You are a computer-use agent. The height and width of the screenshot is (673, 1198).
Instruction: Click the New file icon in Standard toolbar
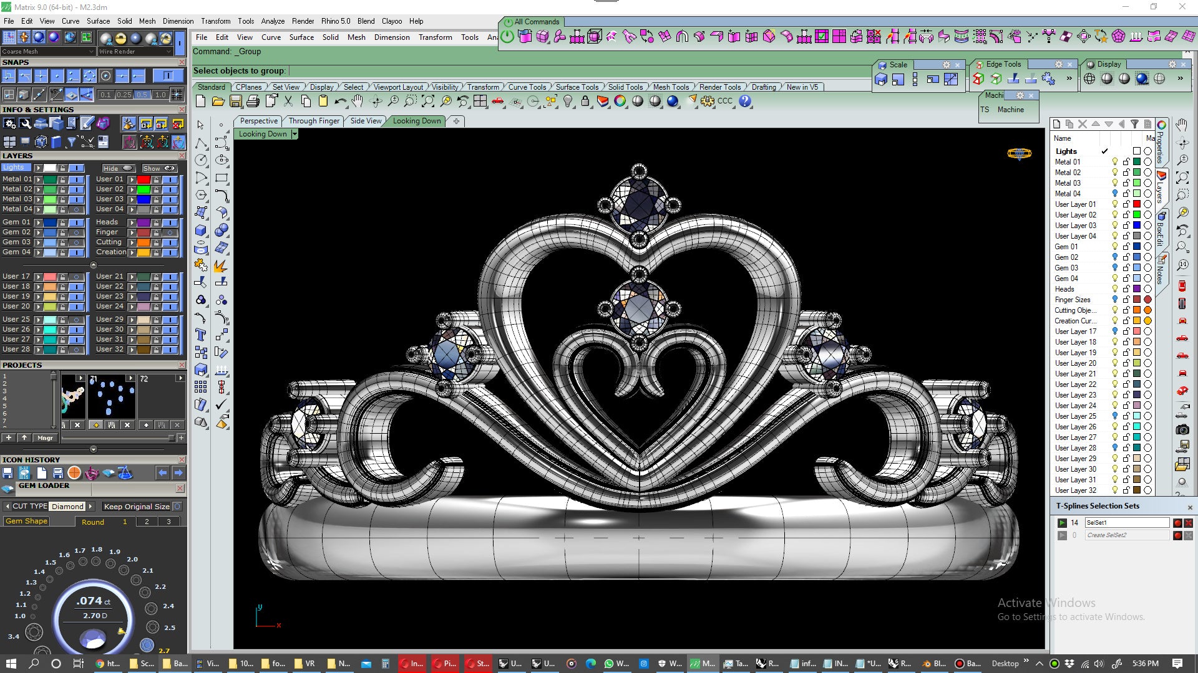click(201, 101)
